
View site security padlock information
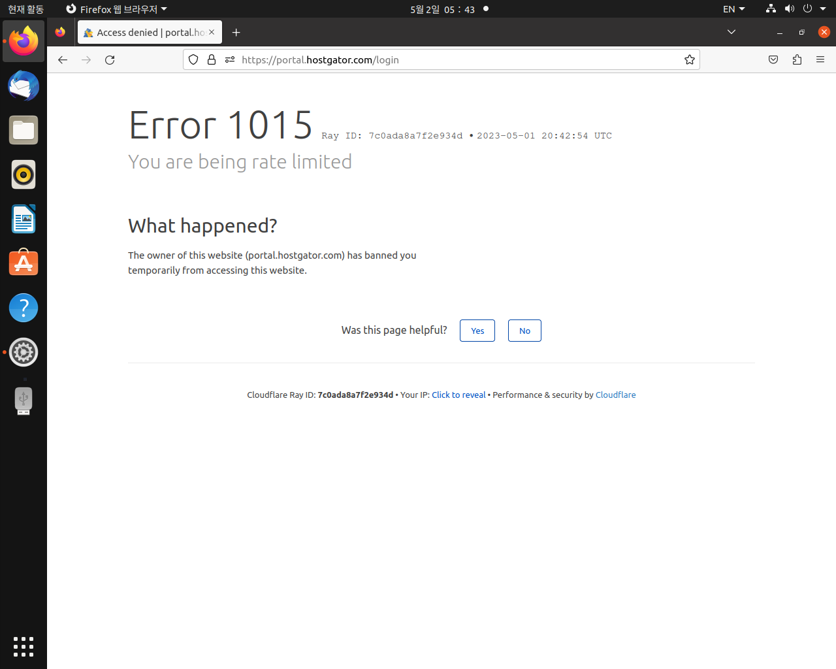[x=212, y=59]
